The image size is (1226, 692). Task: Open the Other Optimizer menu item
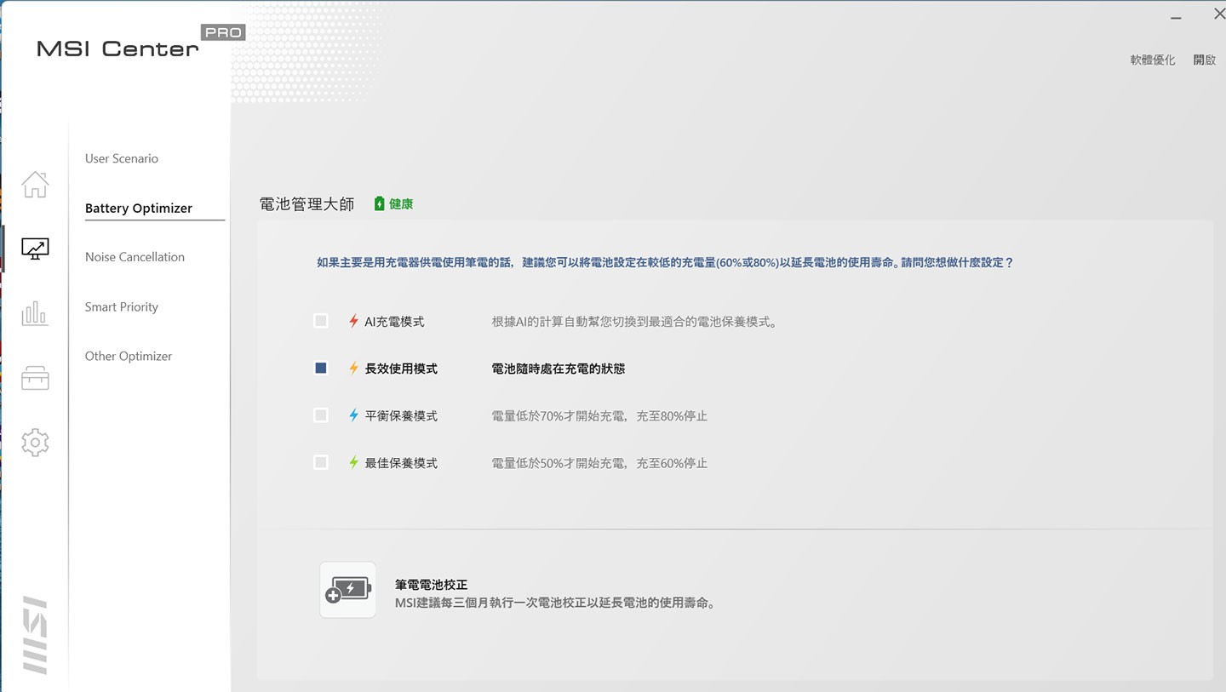pyautogui.click(x=129, y=356)
